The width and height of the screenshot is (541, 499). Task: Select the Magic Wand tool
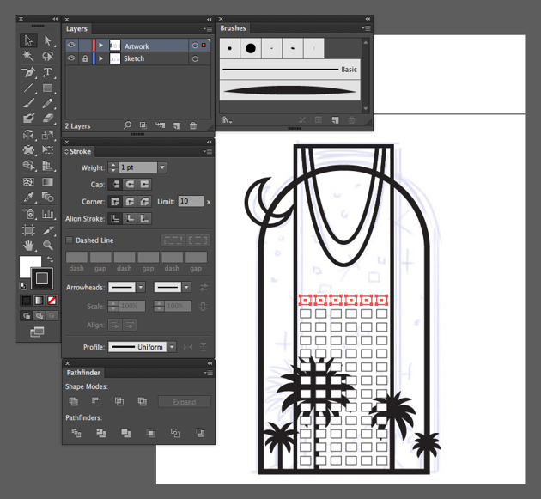click(28, 56)
